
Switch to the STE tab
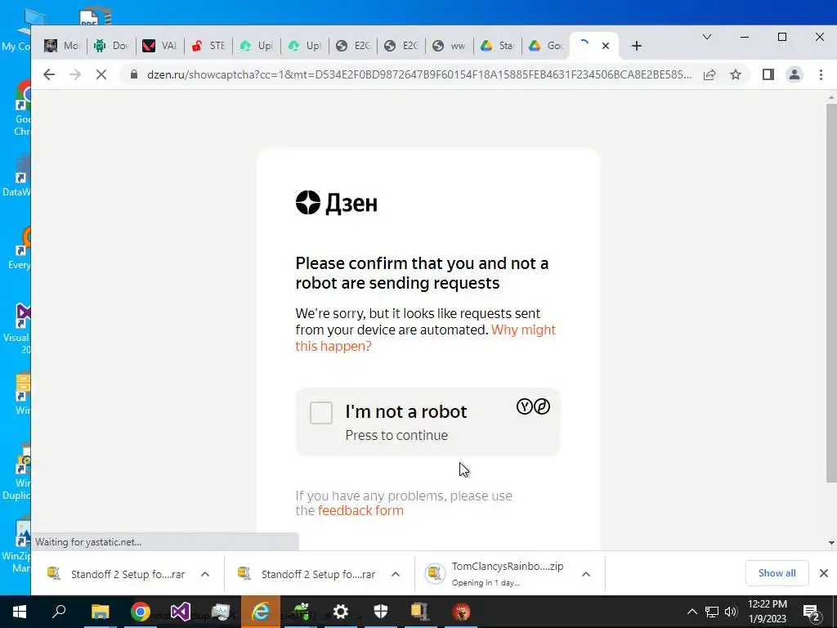(208, 46)
